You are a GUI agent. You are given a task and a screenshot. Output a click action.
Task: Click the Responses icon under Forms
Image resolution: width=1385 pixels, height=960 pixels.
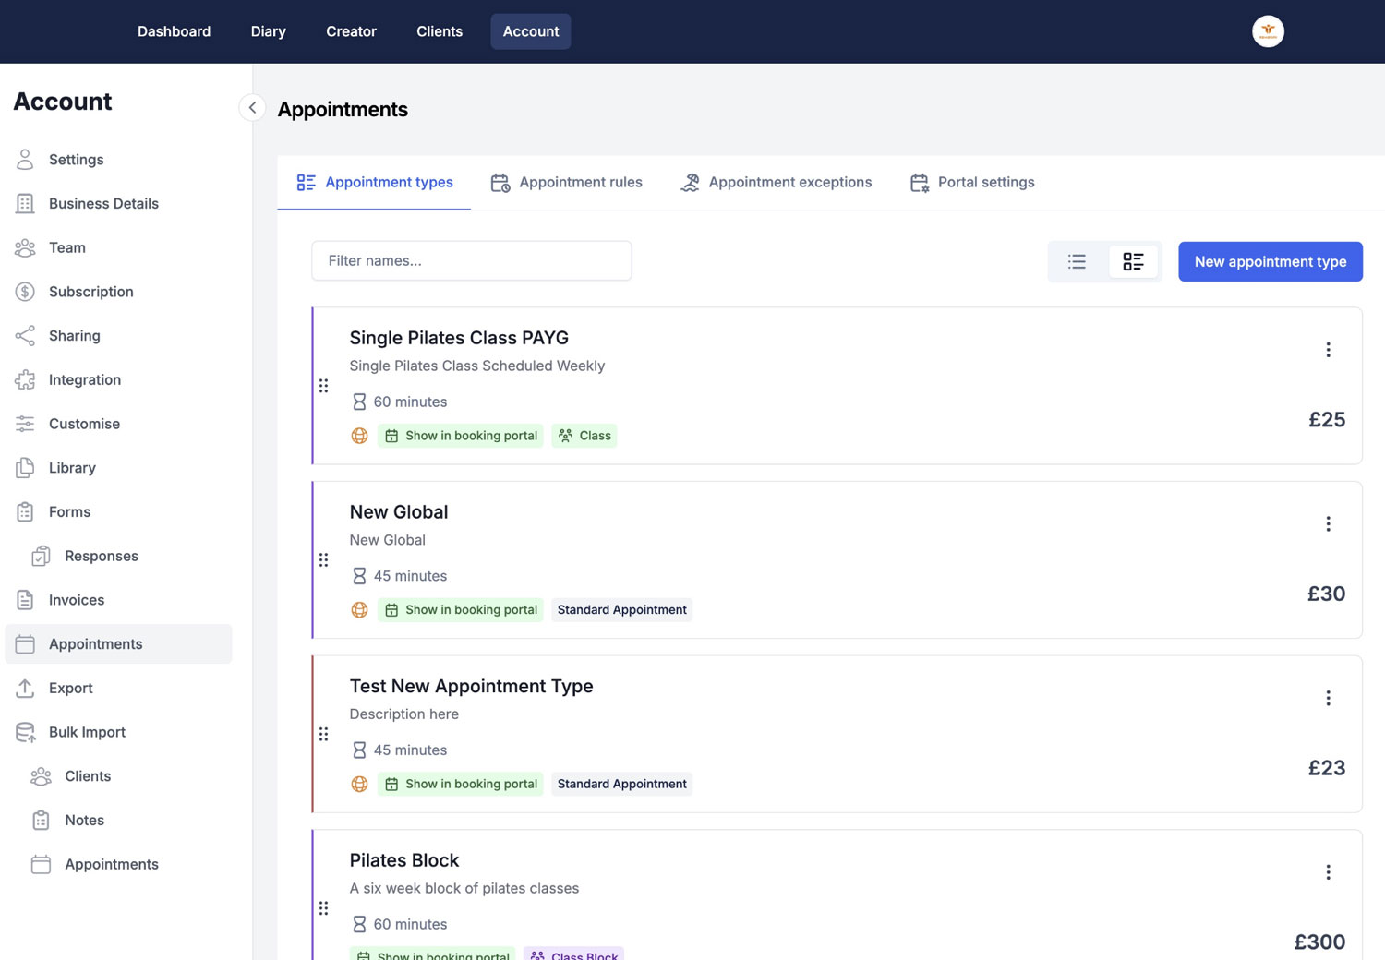click(41, 556)
